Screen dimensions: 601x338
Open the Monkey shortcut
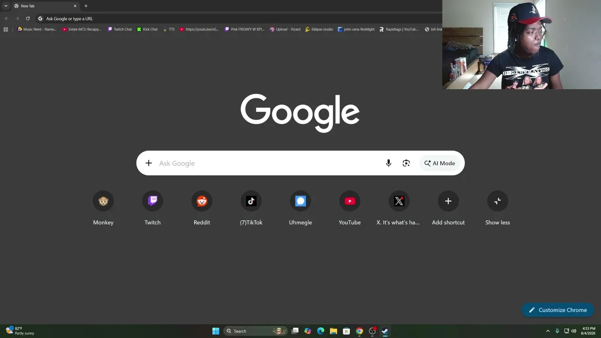pyautogui.click(x=103, y=208)
